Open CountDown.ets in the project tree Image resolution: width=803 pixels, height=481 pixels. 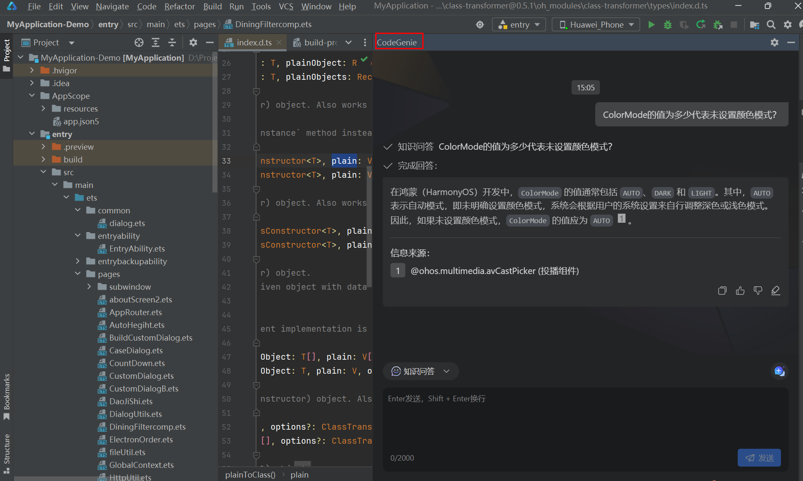click(x=137, y=363)
